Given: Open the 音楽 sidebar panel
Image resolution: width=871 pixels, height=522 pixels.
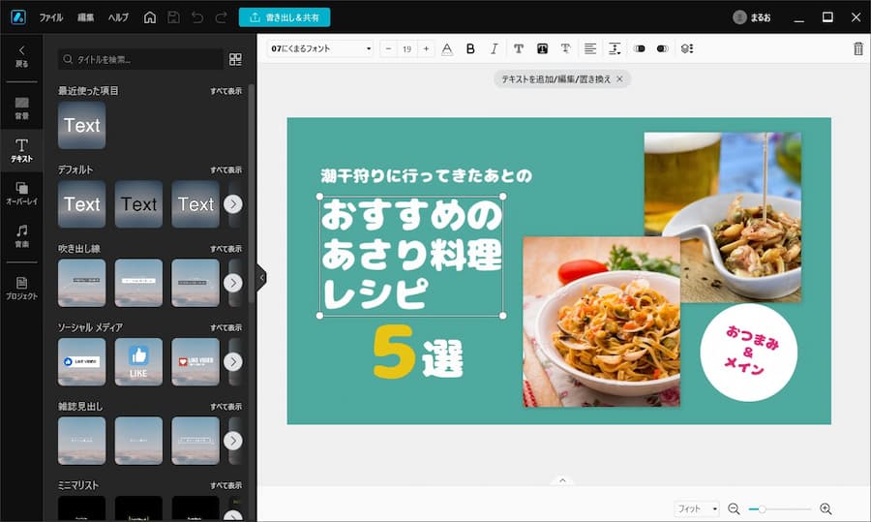Looking at the screenshot, I should pyautogui.click(x=21, y=236).
